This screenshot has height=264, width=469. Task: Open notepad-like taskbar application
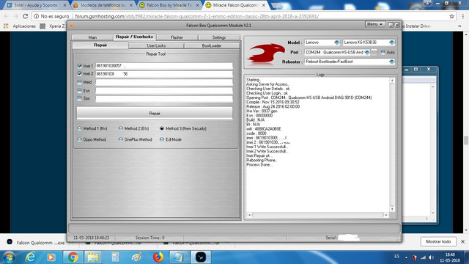179,257
